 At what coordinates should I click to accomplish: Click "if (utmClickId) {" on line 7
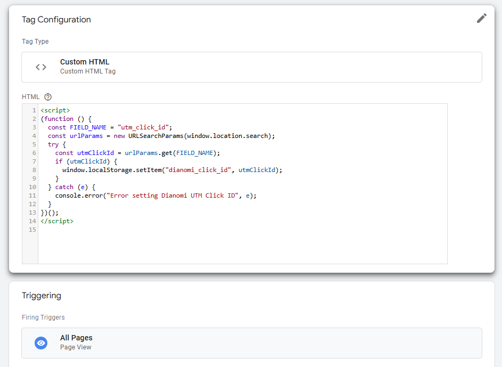pyautogui.click(x=86, y=161)
